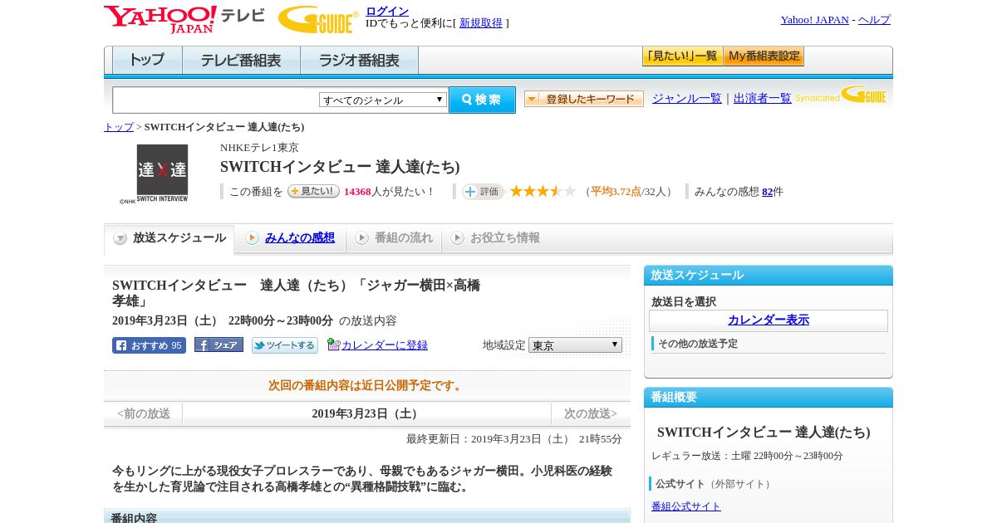Image resolution: width=997 pixels, height=523 pixels.
Task: Expand 登録したキーワード dropdown button
Action: [x=583, y=99]
